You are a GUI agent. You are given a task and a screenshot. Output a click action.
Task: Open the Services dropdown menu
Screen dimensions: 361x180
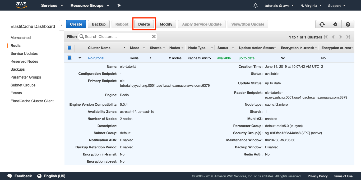click(52, 6)
